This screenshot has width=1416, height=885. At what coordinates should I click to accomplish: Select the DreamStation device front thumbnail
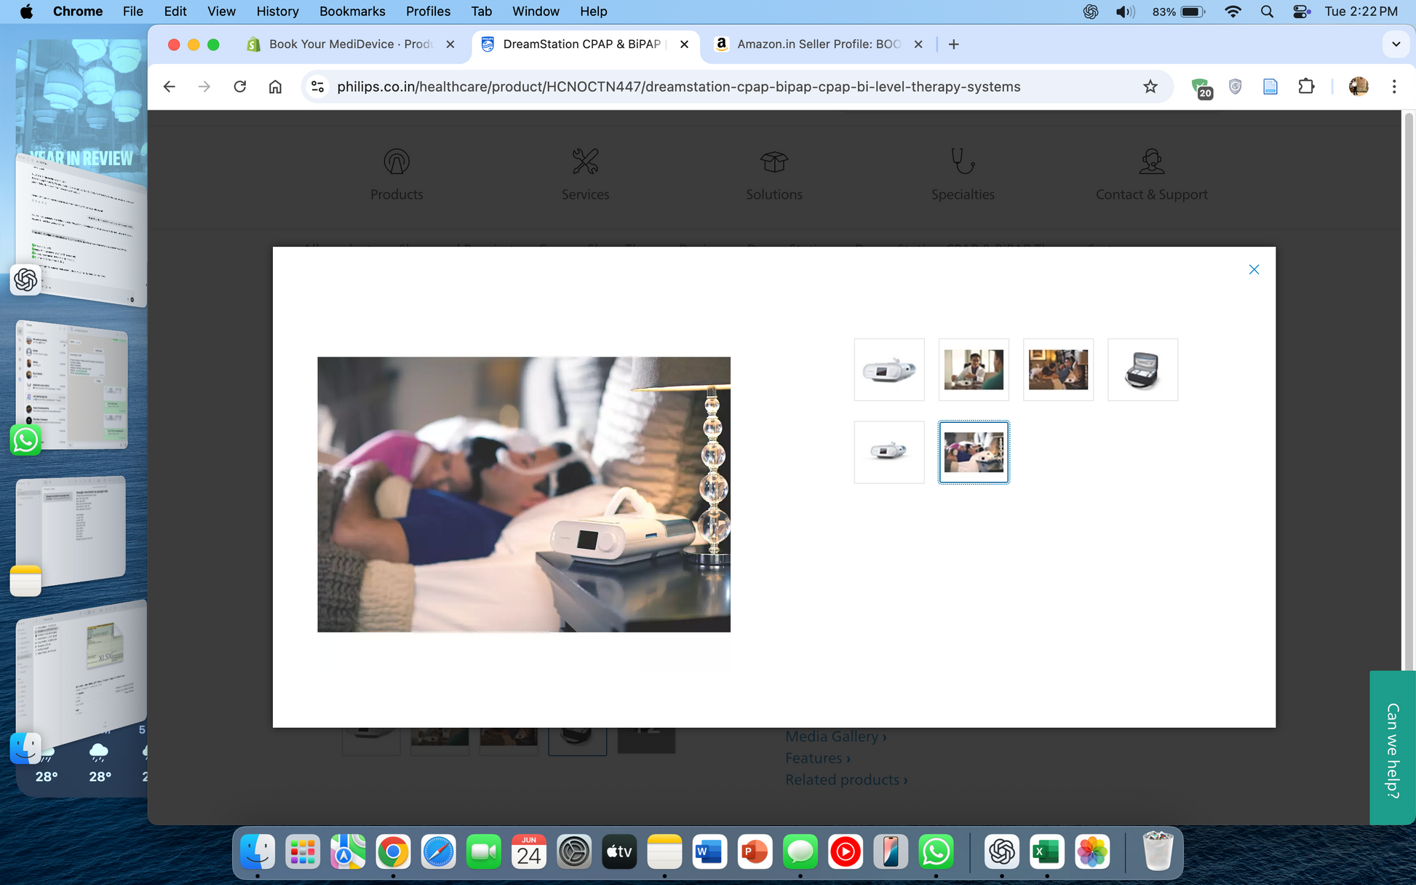click(889, 370)
